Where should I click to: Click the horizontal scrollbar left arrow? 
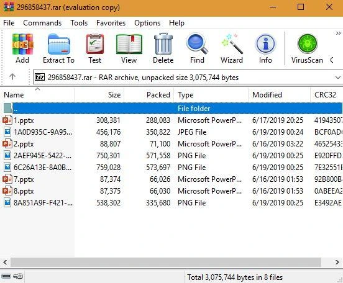click(5, 262)
